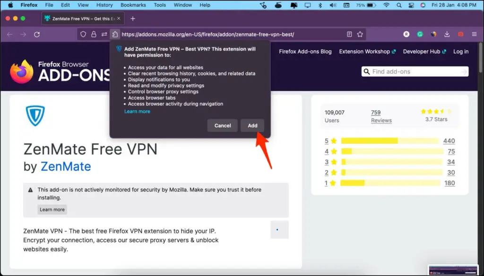Open the 759 Reviews link
Screen dimensions: 484x276
pos(381,116)
